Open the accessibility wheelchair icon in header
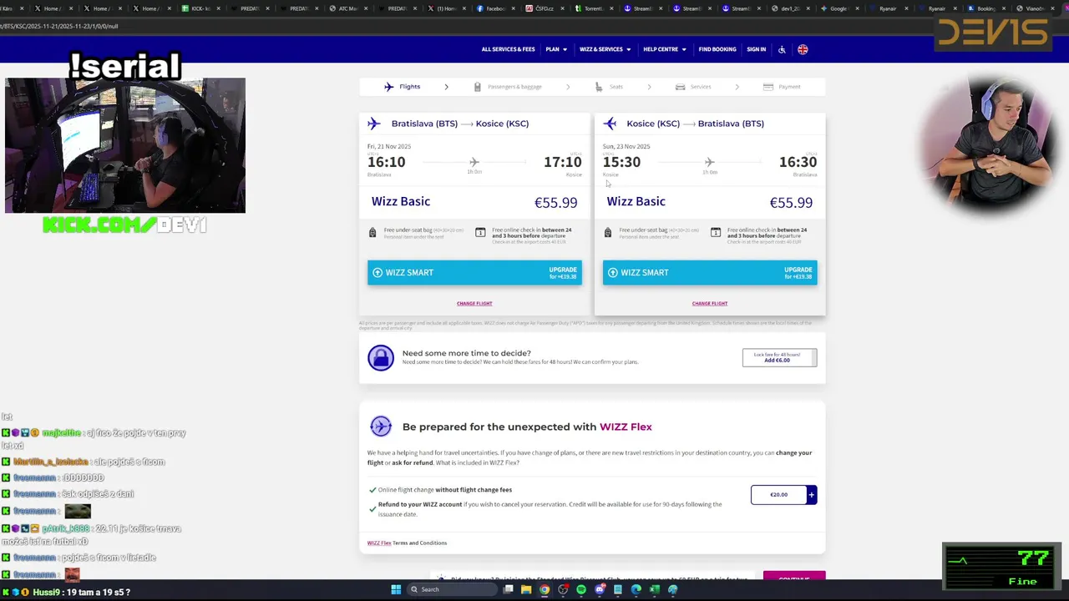 click(782, 49)
